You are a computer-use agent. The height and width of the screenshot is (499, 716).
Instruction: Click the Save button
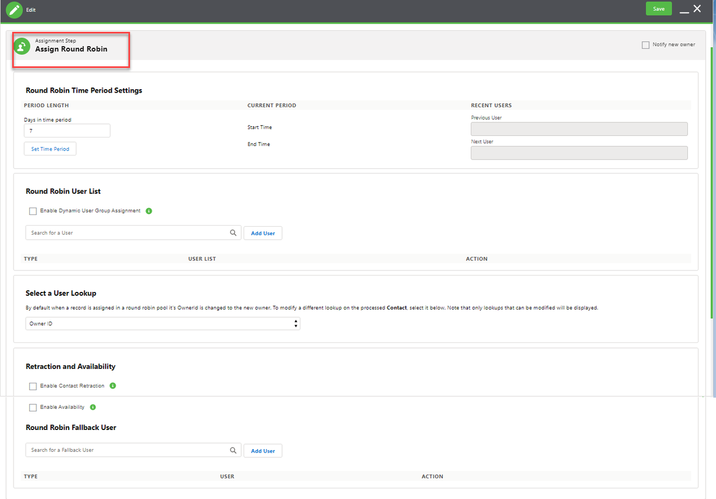coord(658,9)
